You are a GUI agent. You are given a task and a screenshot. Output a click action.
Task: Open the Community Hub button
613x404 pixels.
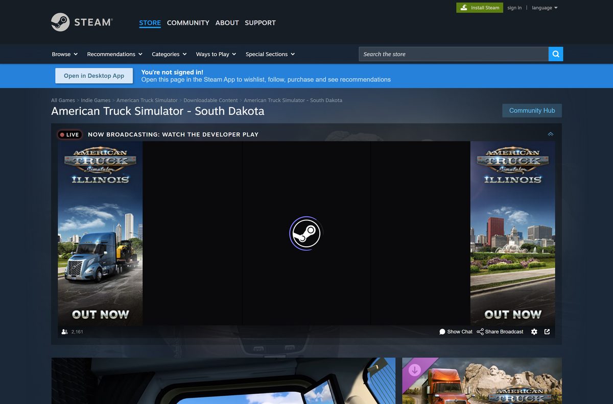[532, 111]
